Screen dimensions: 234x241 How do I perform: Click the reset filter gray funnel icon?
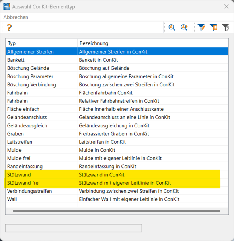226,27
